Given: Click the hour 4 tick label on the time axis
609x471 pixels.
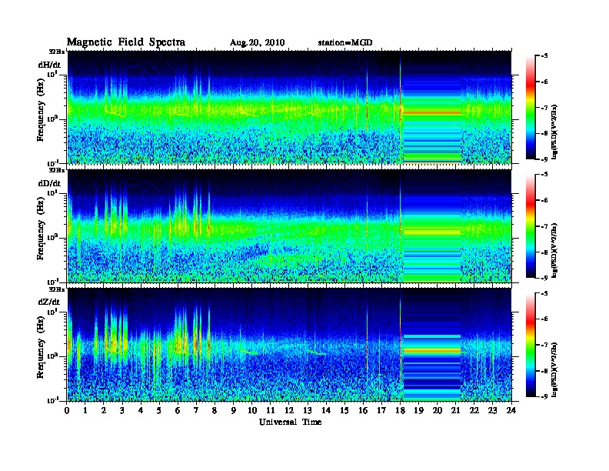Looking at the screenshot, I should pos(141,410).
